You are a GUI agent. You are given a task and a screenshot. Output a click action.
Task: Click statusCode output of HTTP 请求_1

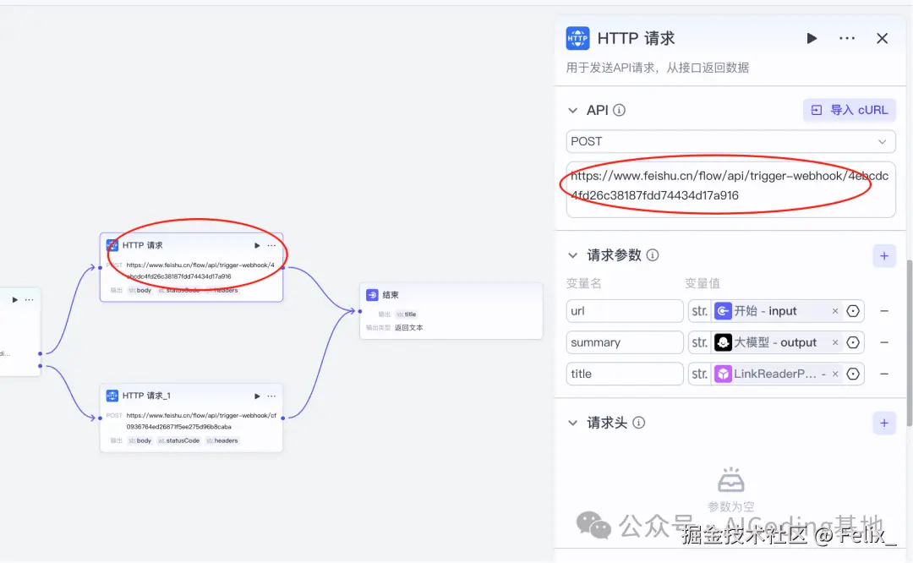pos(178,440)
